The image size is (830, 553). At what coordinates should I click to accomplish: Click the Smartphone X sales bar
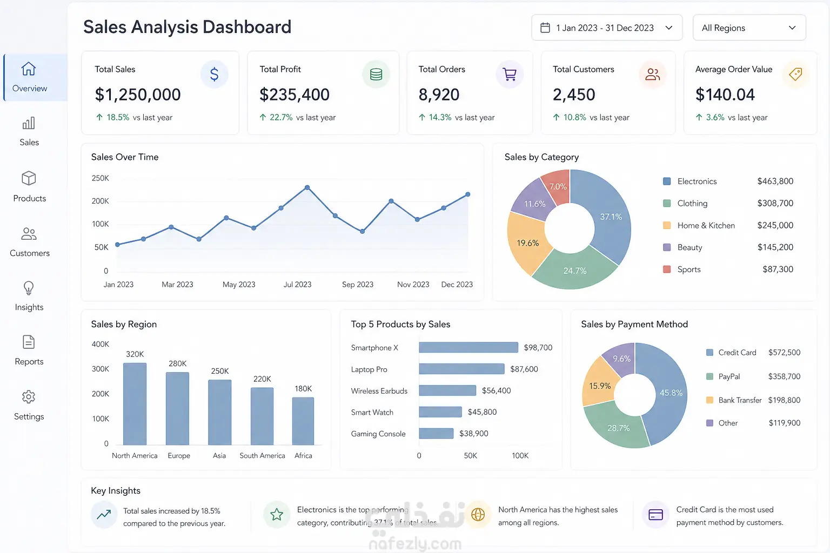coord(468,347)
